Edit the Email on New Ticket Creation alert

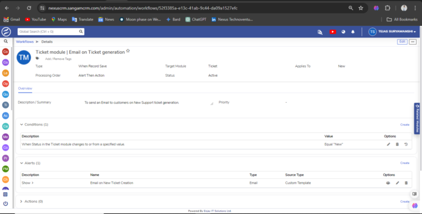(x=397, y=183)
